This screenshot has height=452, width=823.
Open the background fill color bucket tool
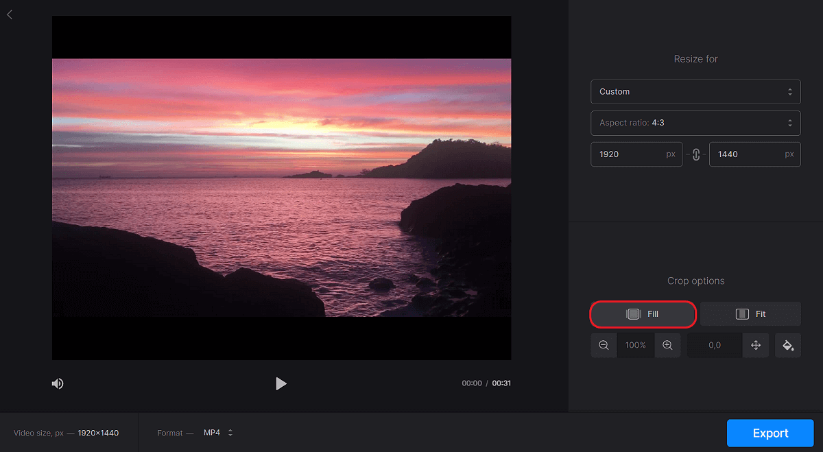pos(787,345)
